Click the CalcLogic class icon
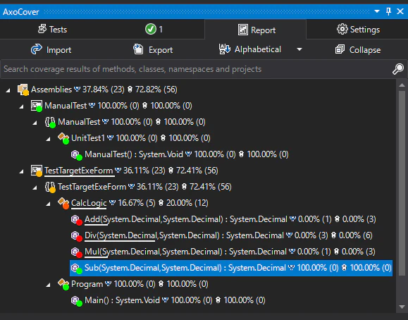The height and width of the screenshot is (320, 408). pyautogui.click(x=63, y=203)
